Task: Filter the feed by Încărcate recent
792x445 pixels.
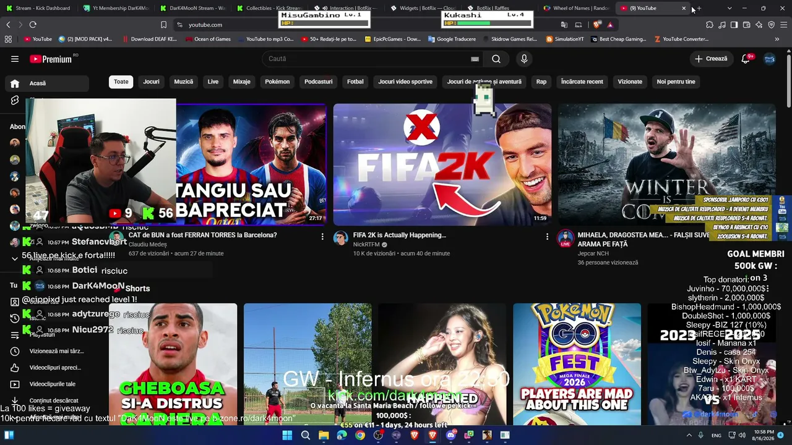Action: [x=582, y=82]
